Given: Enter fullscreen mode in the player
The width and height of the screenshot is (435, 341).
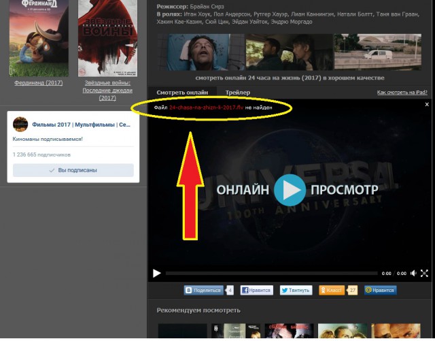Looking at the screenshot, I should [x=424, y=273].
